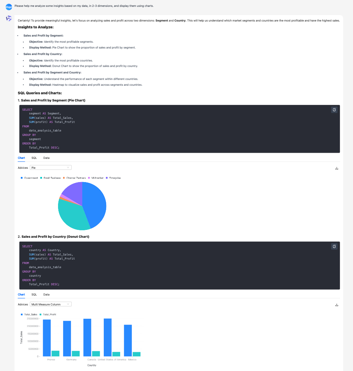Toggle Total_Profit series in column legend
This screenshot has height=371, width=353.
click(48, 314)
